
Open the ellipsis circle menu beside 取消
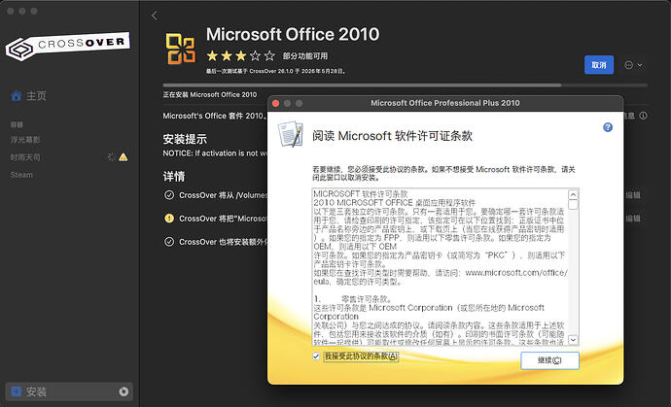click(x=633, y=65)
